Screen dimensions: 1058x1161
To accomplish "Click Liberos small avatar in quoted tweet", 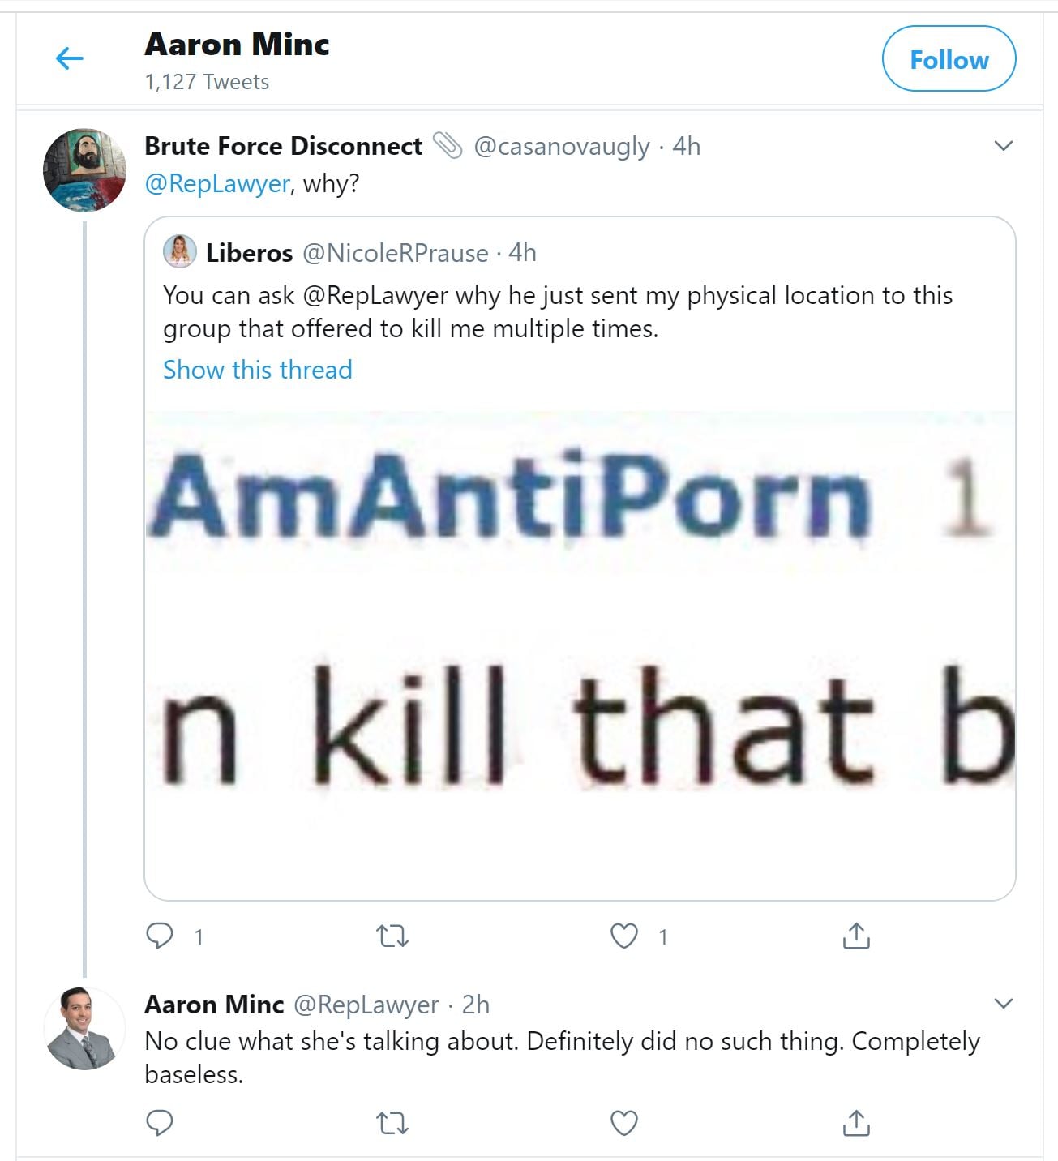I will tap(180, 252).
